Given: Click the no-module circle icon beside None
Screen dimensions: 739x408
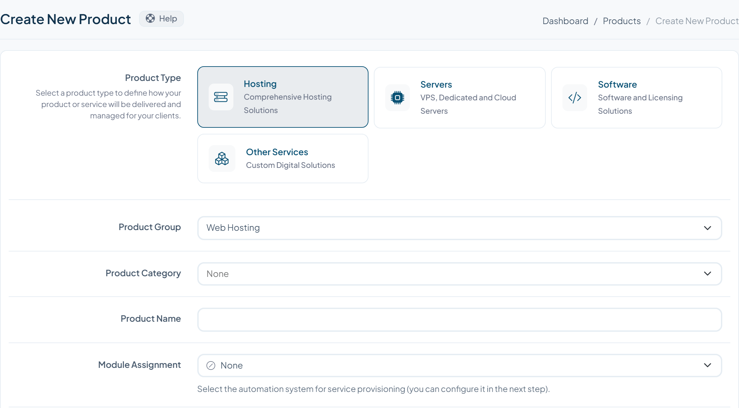Looking at the screenshot, I should 211,366.
